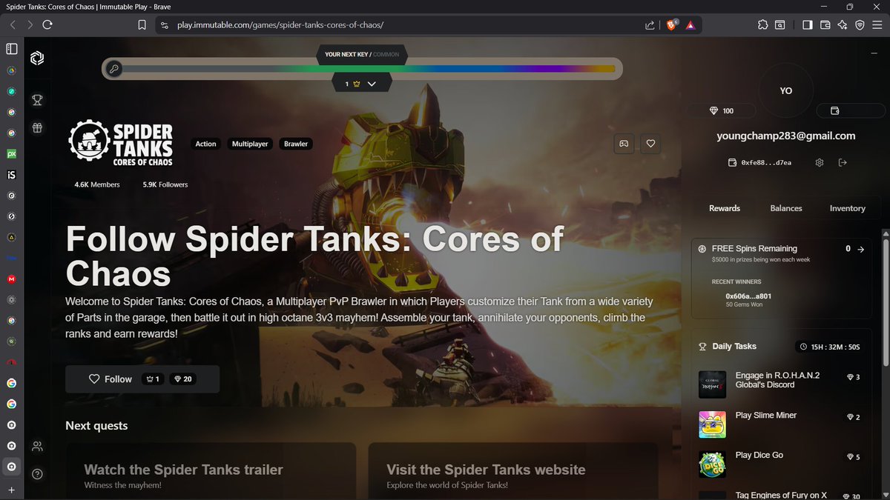890x500 pixels.
Task: Click the 4.6K Members count
Action: point(97,184)
